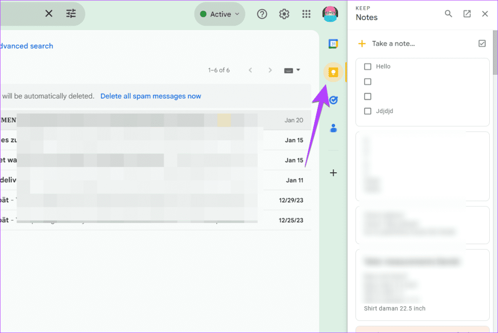Tick the checkbox next to Hello
Image resolution: width=498 pixels, height=333 pixels.
click(368, 67)
